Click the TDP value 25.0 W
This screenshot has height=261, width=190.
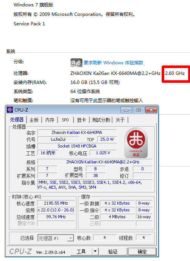pos(107,139)
